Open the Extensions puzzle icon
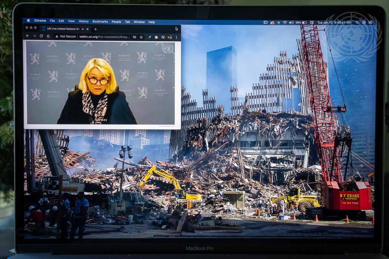Image resolution: width=389 pixels, height=259 pixels. tap(156, 37)
